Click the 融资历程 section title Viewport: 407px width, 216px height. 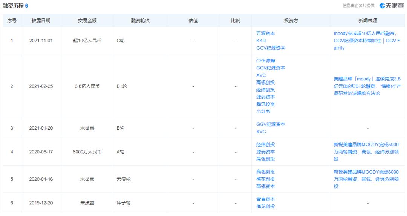tap(13, 6)
